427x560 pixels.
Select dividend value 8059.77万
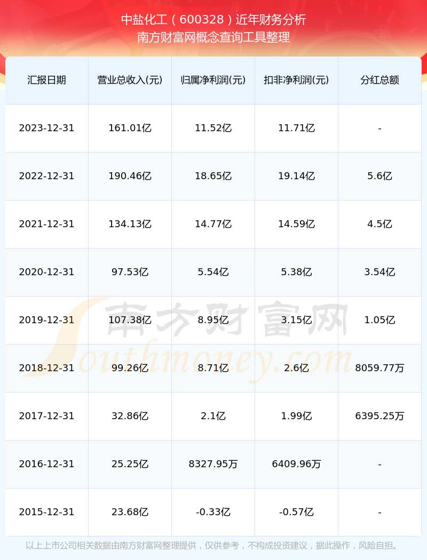(379, 368)
